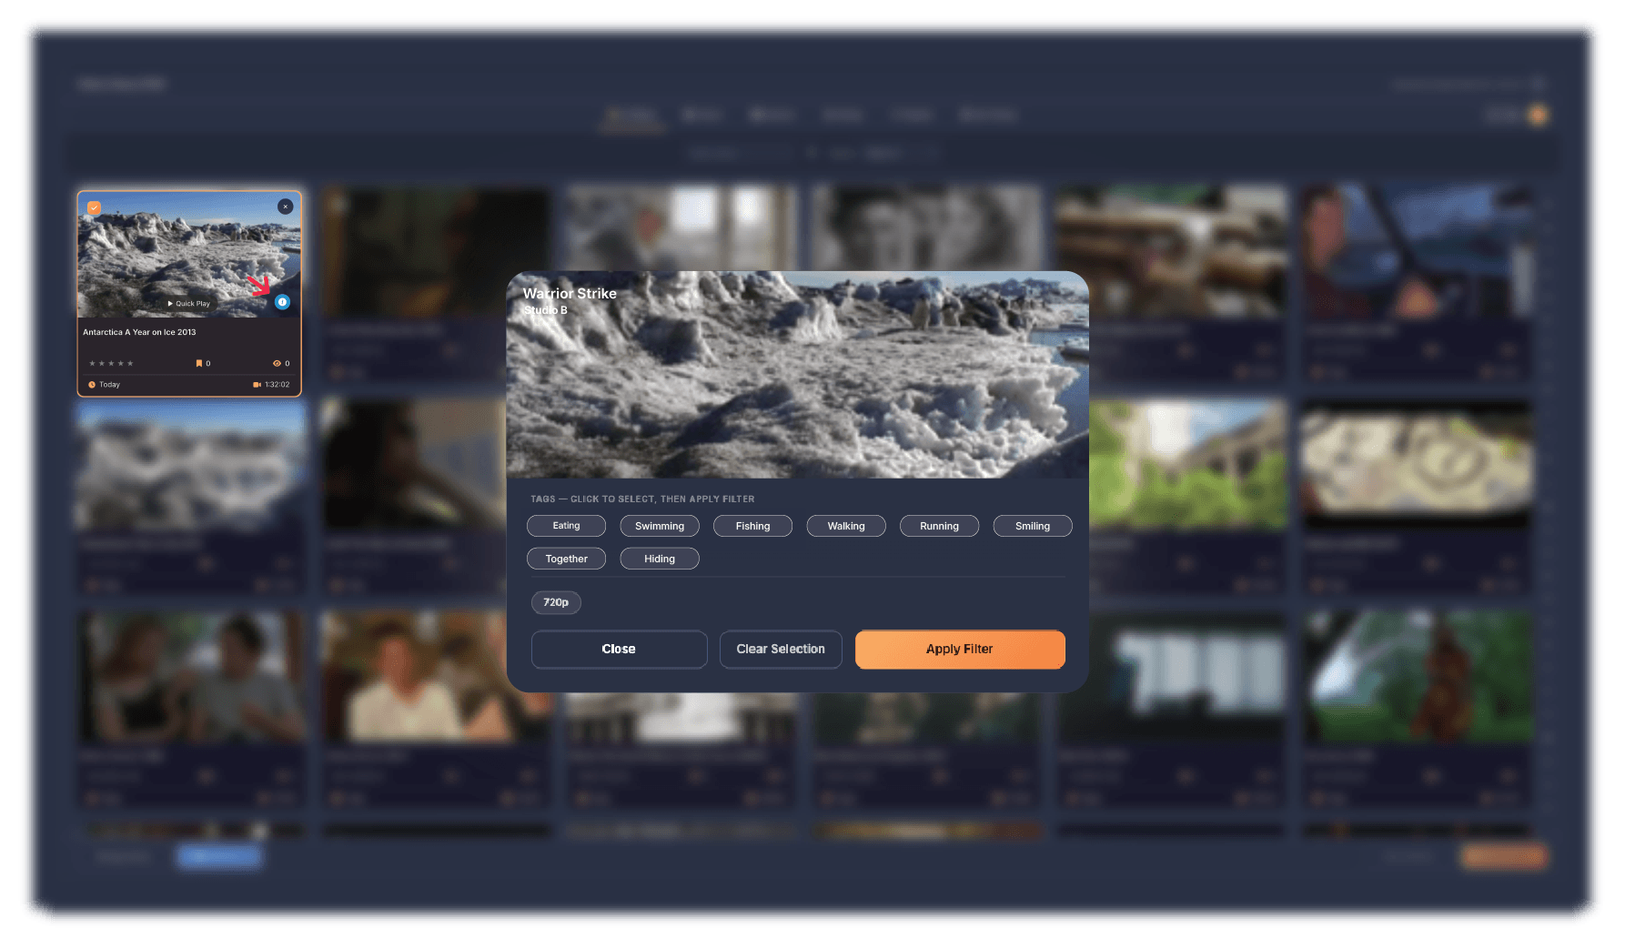Viewport: 1625px width, 948px height.
Task: Uncheck the orange checkbox on Antarctica card
Action: [x=94, y=207]
